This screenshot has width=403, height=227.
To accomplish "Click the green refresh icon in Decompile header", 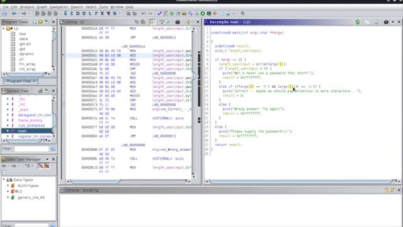I will point(358,22).
